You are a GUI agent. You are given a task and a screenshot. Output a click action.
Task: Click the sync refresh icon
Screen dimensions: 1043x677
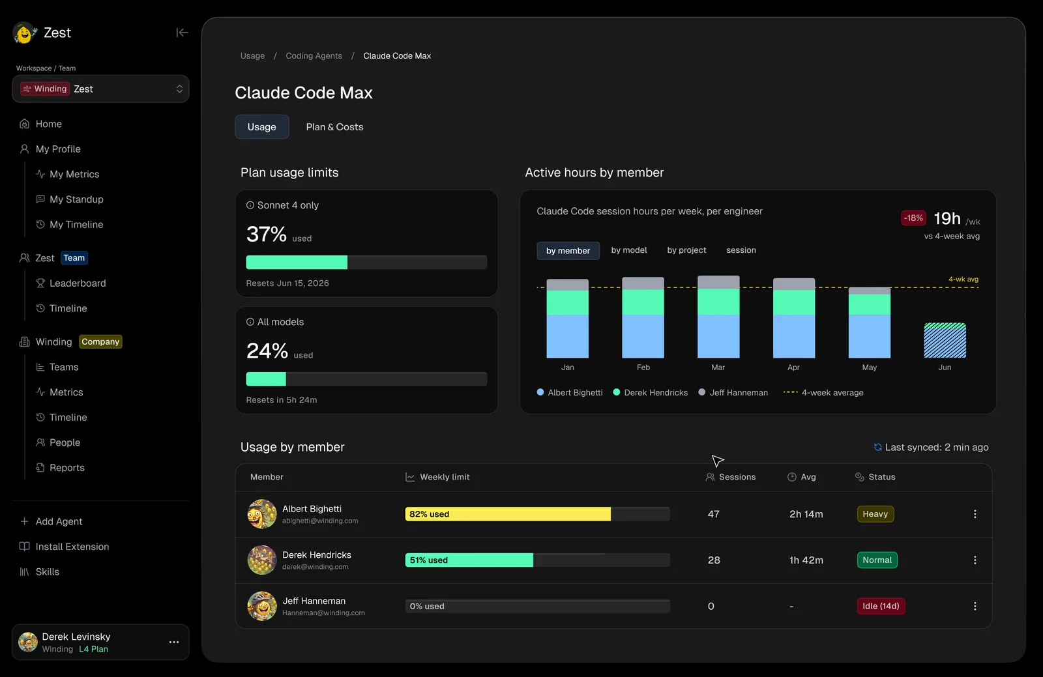[x=878, y=447]
